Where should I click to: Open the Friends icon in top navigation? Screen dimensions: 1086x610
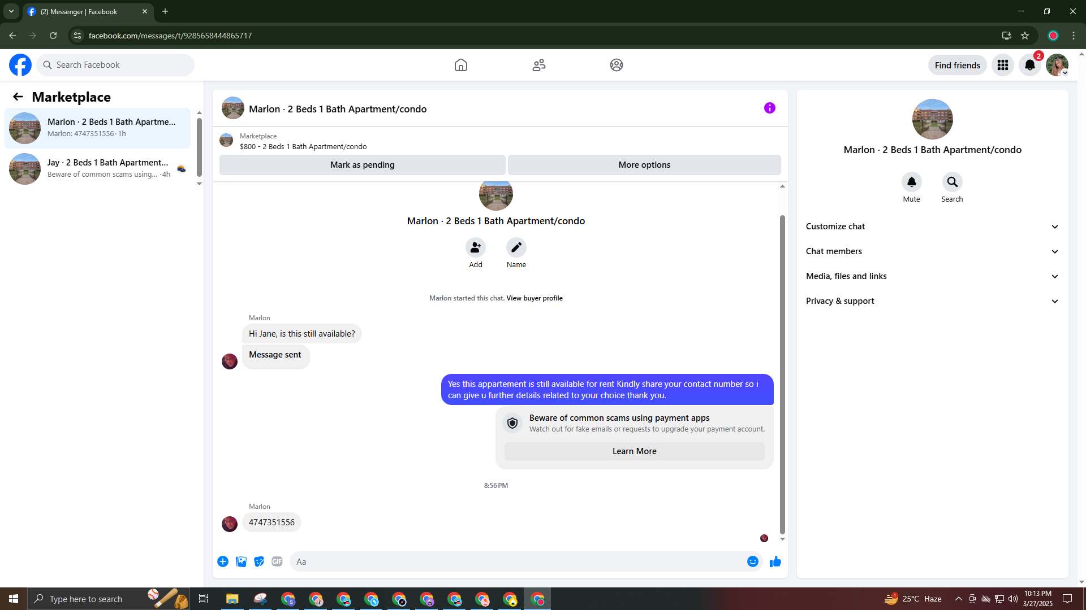(x=539, y=65)
